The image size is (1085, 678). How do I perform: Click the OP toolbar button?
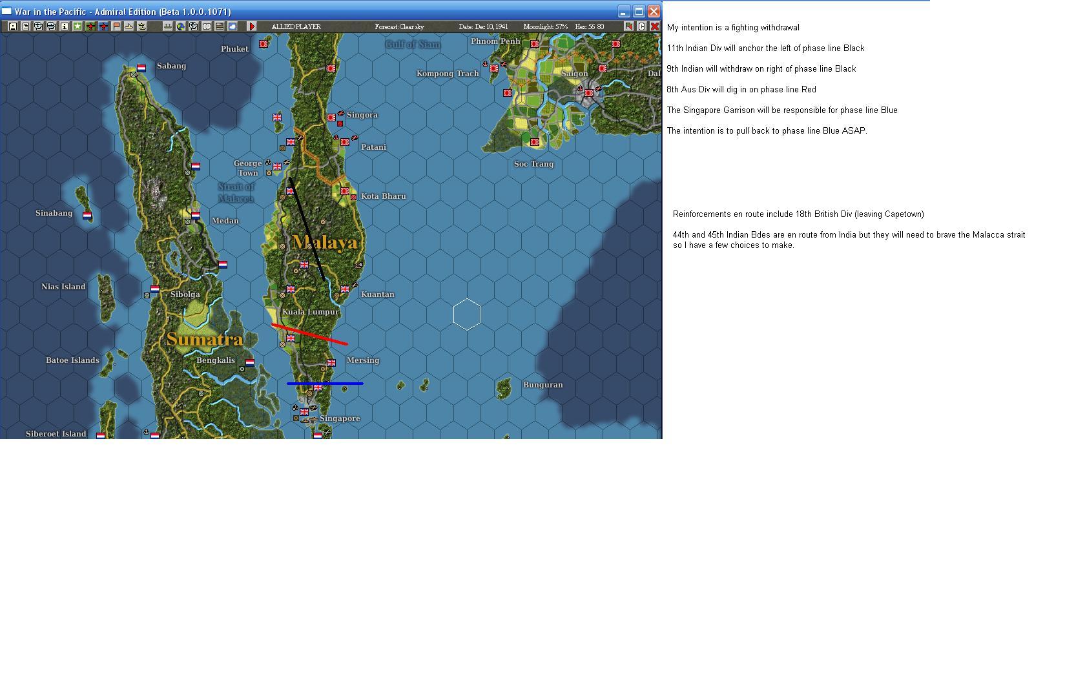point(207,26)
